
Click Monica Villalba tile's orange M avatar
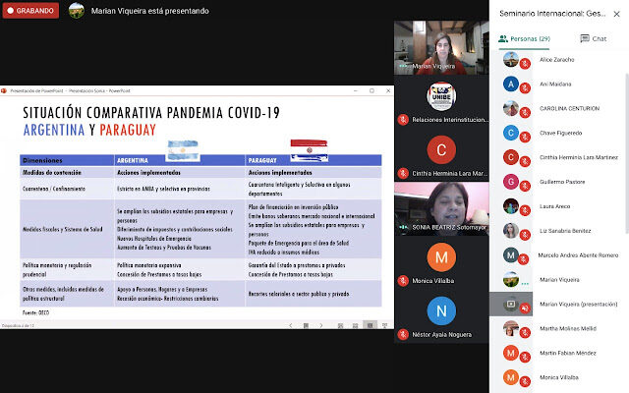click(441, 257)
